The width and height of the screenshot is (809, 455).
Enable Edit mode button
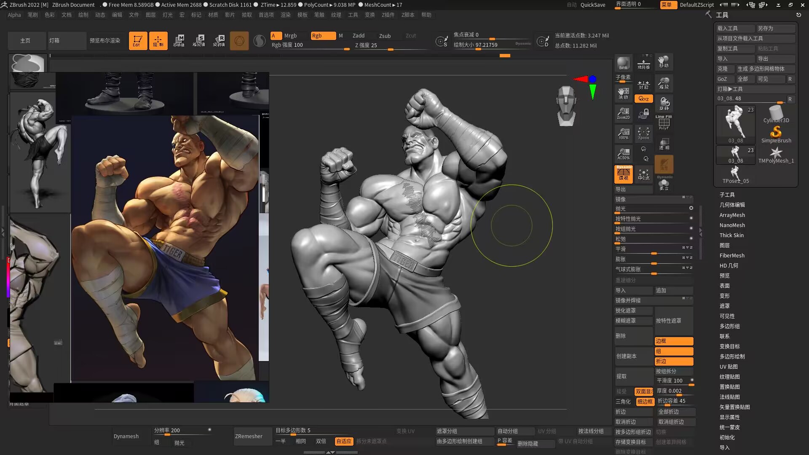pos(138,41)
